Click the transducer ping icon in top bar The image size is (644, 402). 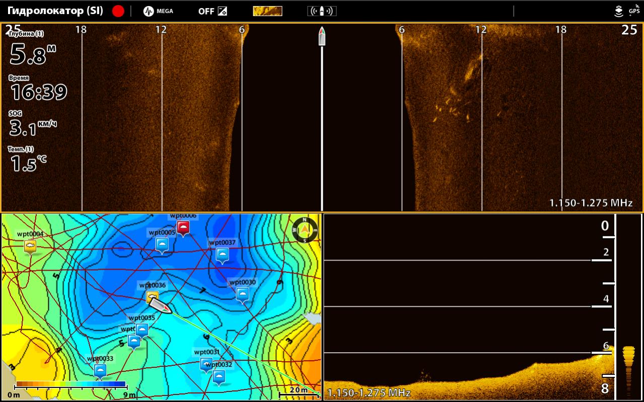(x=322, y=11)
